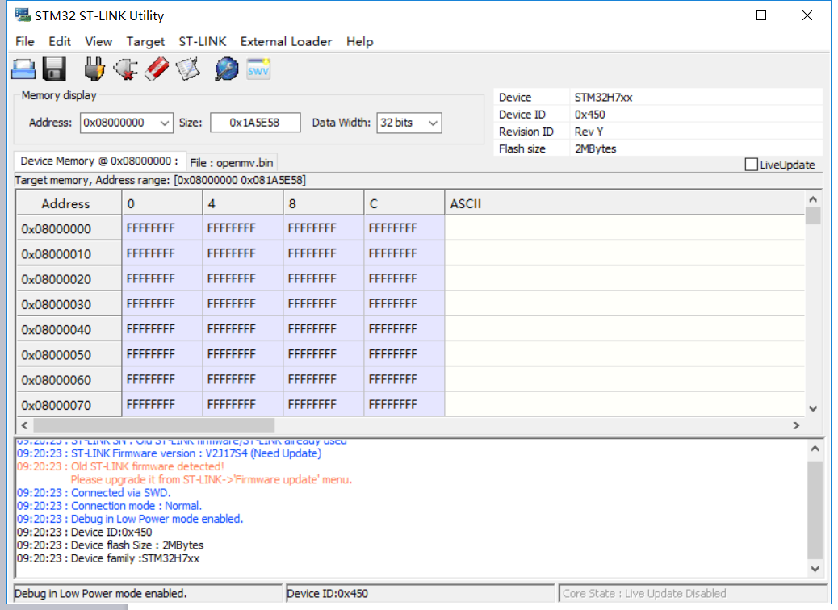This screenshot has width=838, height=610.
Task: Open the View menu
Action: [x=98, y=42]
